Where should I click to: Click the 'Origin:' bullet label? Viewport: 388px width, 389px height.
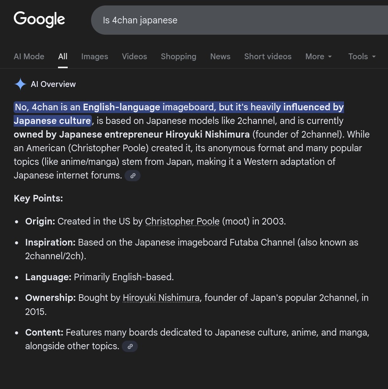point(40,221)
